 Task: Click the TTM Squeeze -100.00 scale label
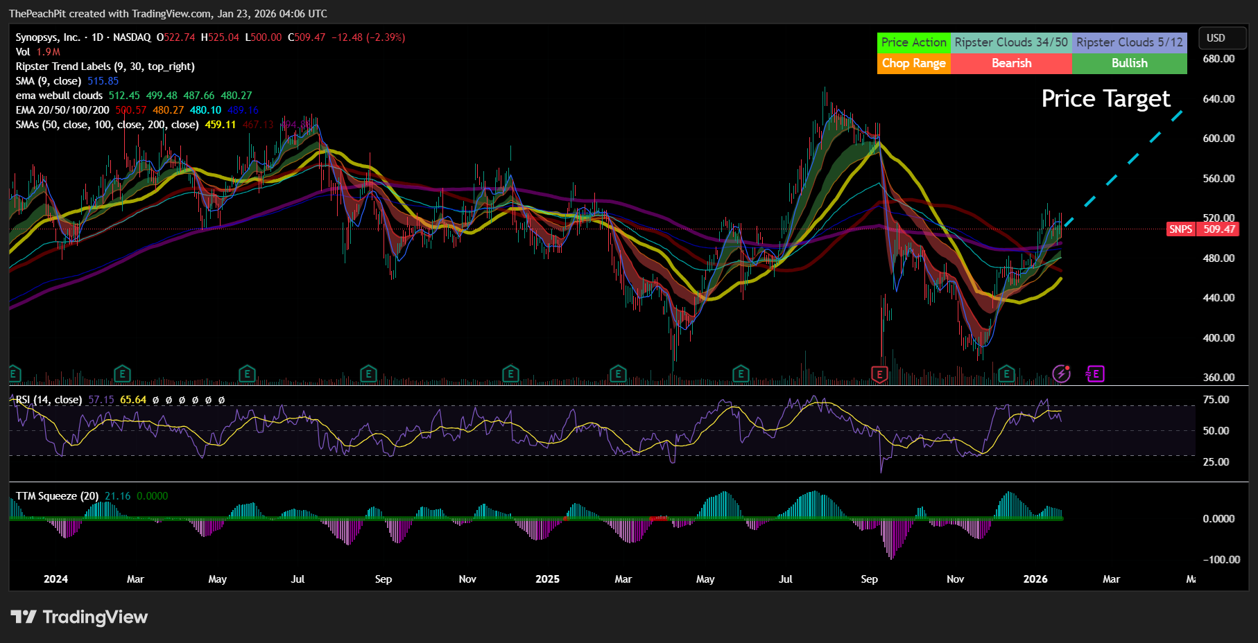click(1221, 560)
